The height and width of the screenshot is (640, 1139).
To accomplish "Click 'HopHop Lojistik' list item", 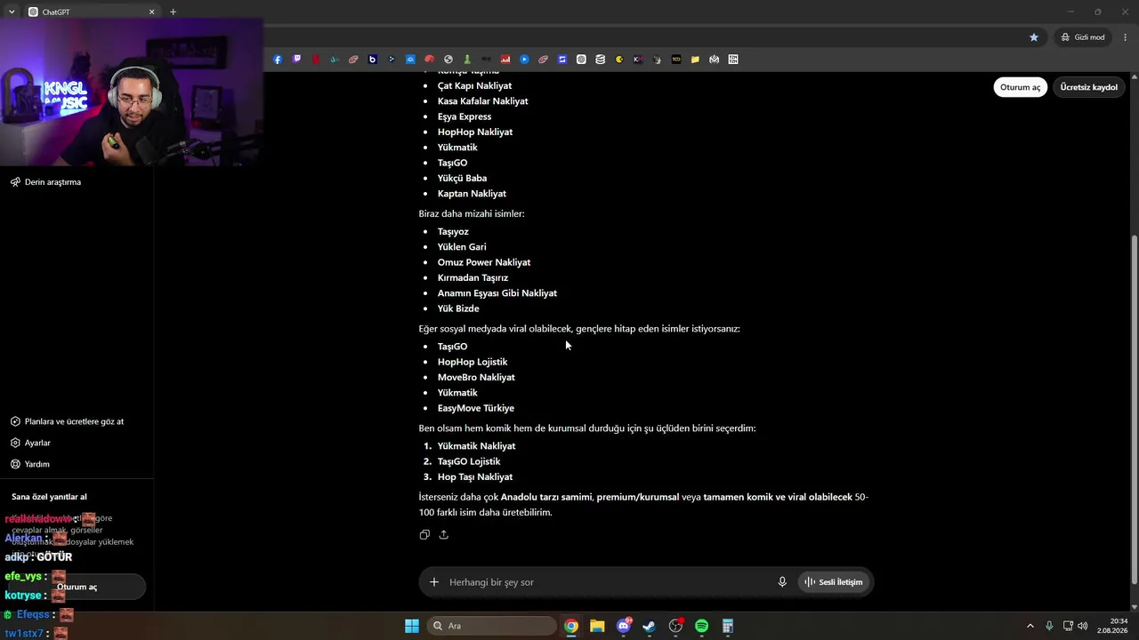I will point(473,362).
